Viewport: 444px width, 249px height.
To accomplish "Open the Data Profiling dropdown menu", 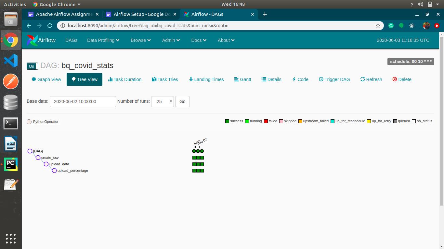I will coord(103,40).
